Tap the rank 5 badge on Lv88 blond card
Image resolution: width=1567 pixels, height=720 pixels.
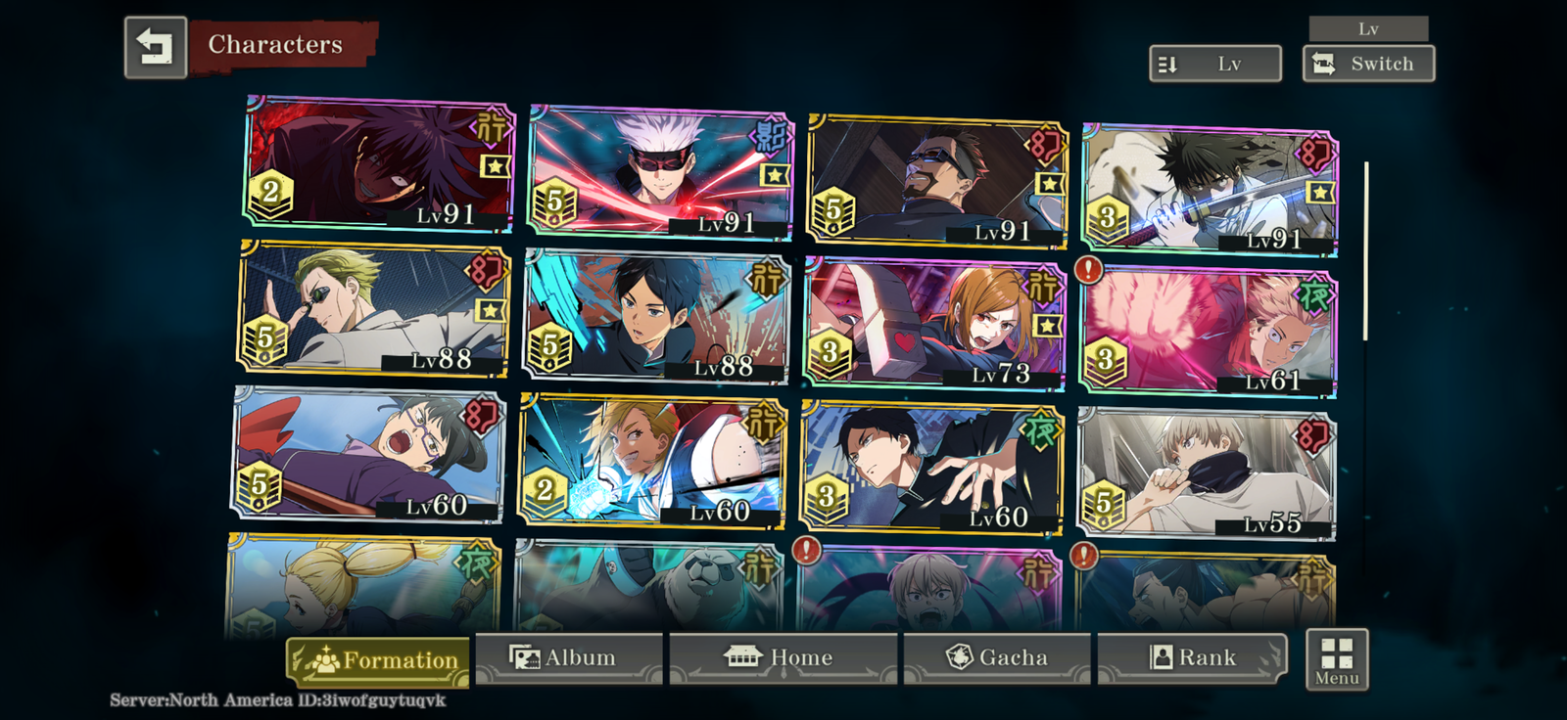264,340
